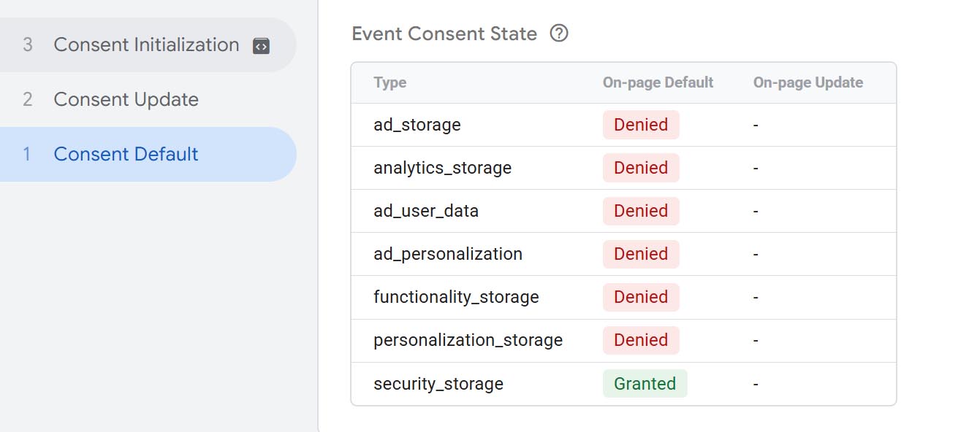Click the On-page Default column header
The image size is (969, 432).
658,82
